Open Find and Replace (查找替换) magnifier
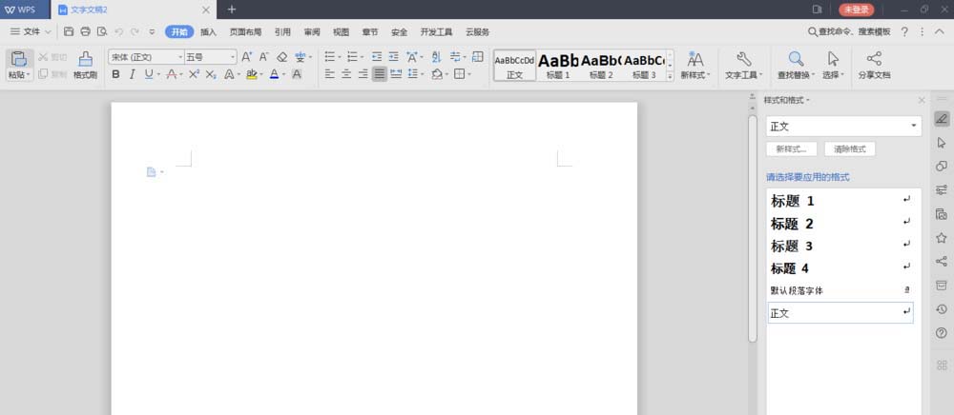This screenshot has height=415, width=954. (x=796, y=59)
